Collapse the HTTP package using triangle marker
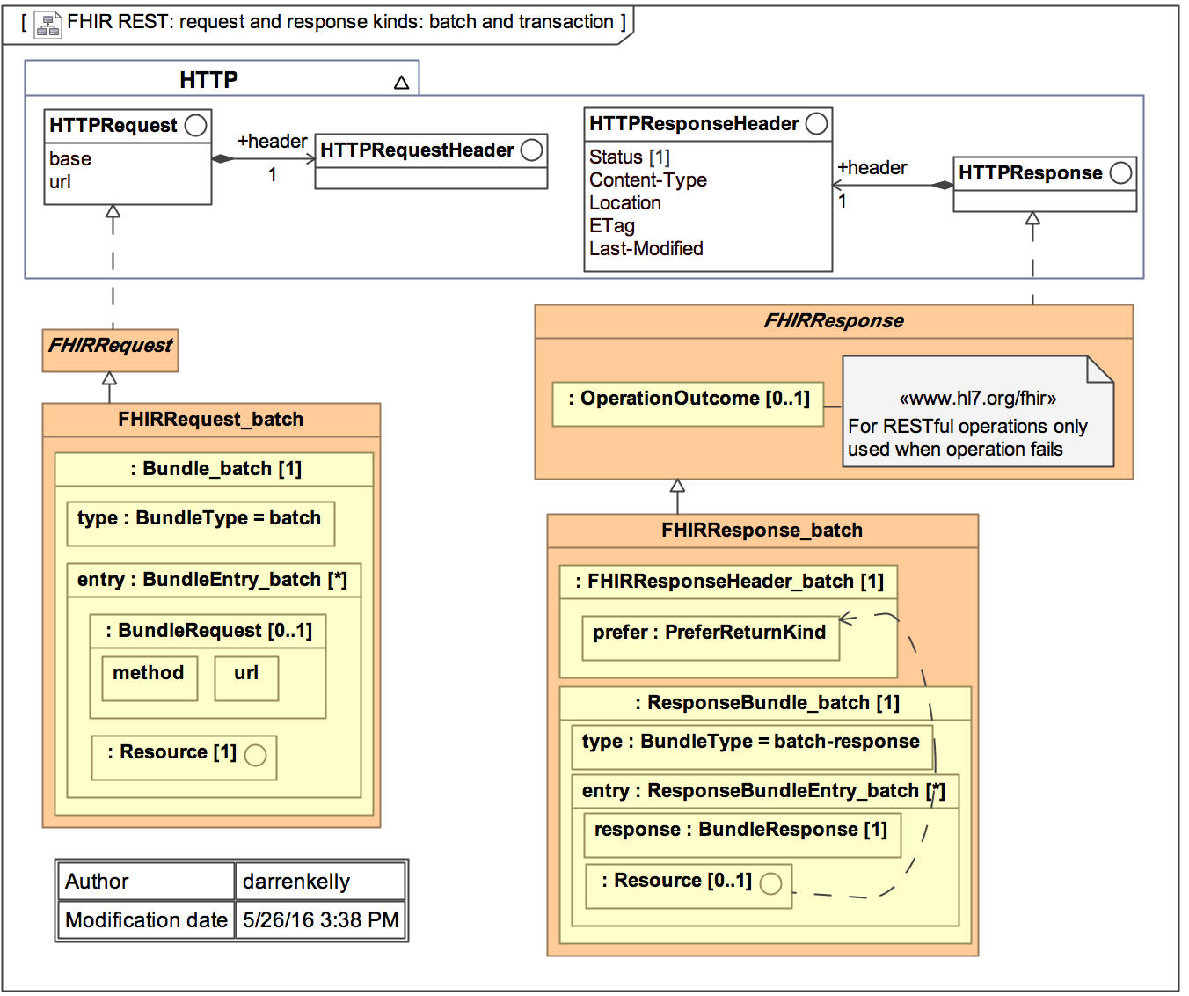Viewport: 1189px width, 996px height. click(401, 83)
